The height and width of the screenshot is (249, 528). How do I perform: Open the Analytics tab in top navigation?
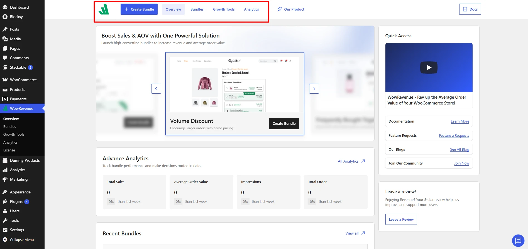point(251,9)
